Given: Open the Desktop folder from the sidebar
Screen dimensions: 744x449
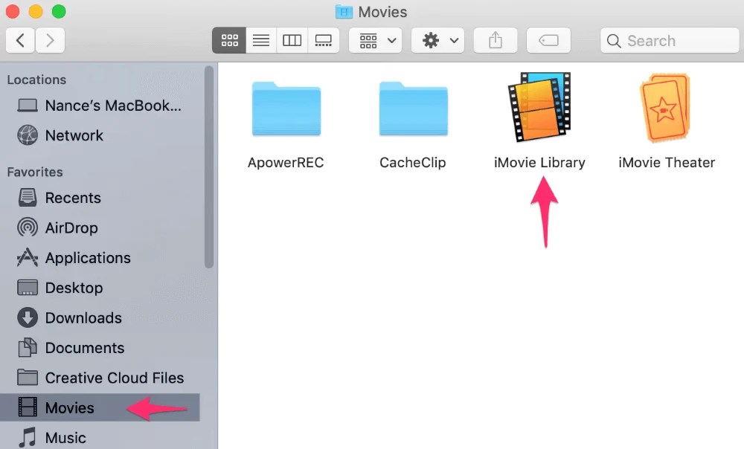Looking at the screenshot, I should pos(74,288).
